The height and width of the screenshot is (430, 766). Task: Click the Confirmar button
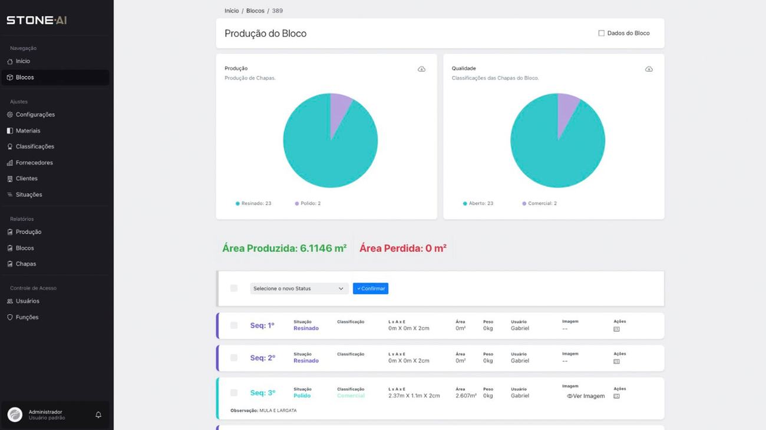(x=371, y=288)
